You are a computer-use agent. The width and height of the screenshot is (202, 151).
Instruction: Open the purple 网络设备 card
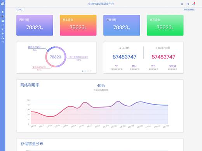35,25
